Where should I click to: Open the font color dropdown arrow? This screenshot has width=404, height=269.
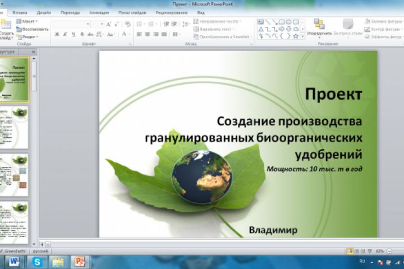pyautogui.click(x=130, y=34)
